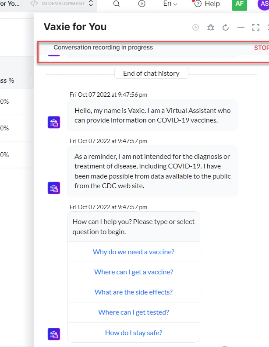Minimize the Vaxie chat panel
269x347 pixels.
(241, 28)
